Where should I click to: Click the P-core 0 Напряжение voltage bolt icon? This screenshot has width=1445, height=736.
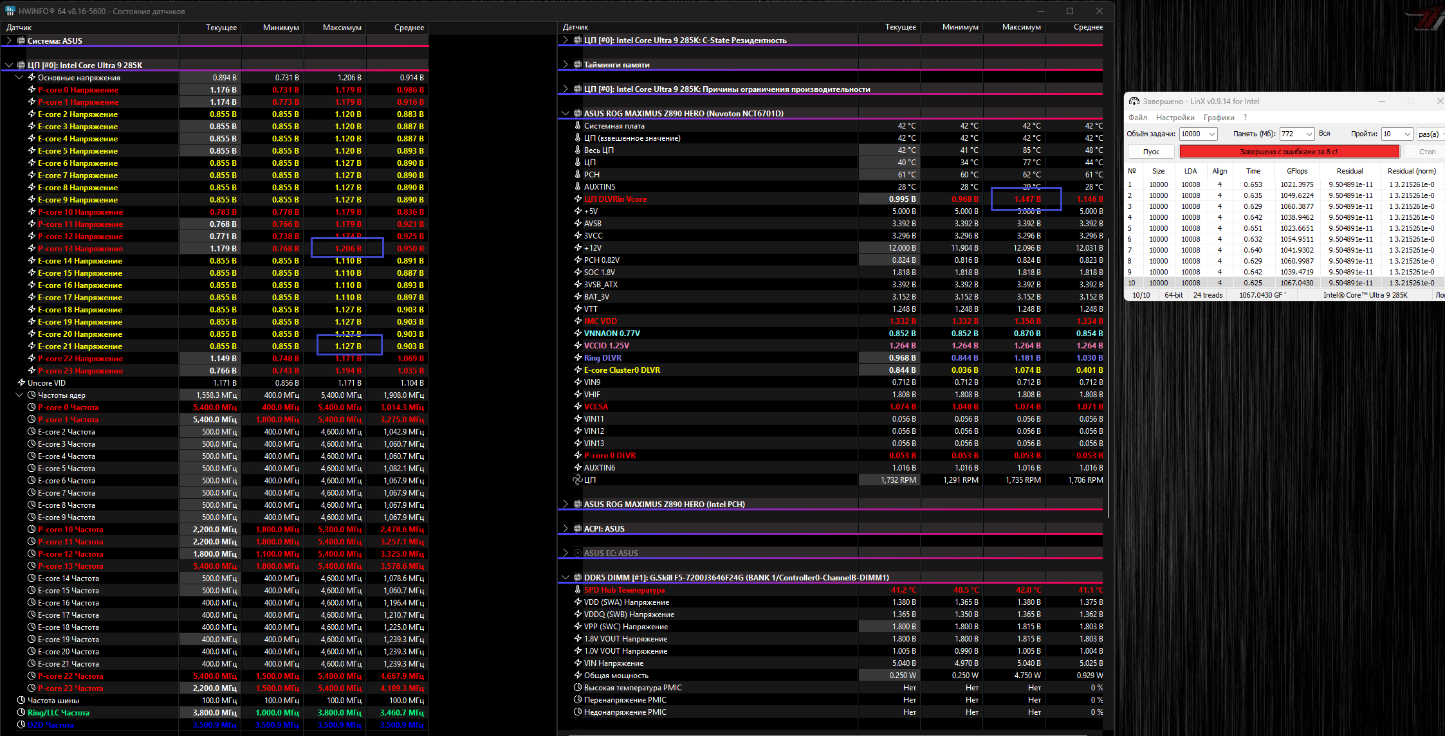point(32,90)
